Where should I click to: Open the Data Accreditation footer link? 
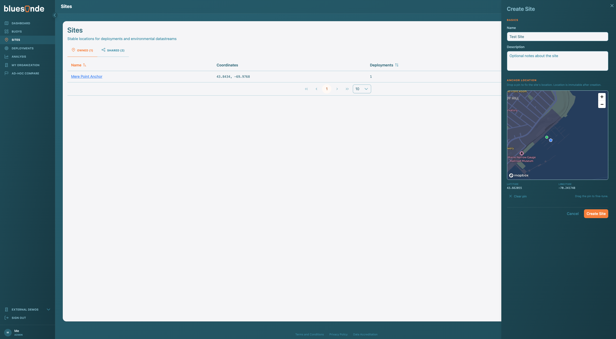tap(365, 334)
